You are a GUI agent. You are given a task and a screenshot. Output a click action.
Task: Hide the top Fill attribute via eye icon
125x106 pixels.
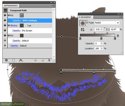coord(5,15)
